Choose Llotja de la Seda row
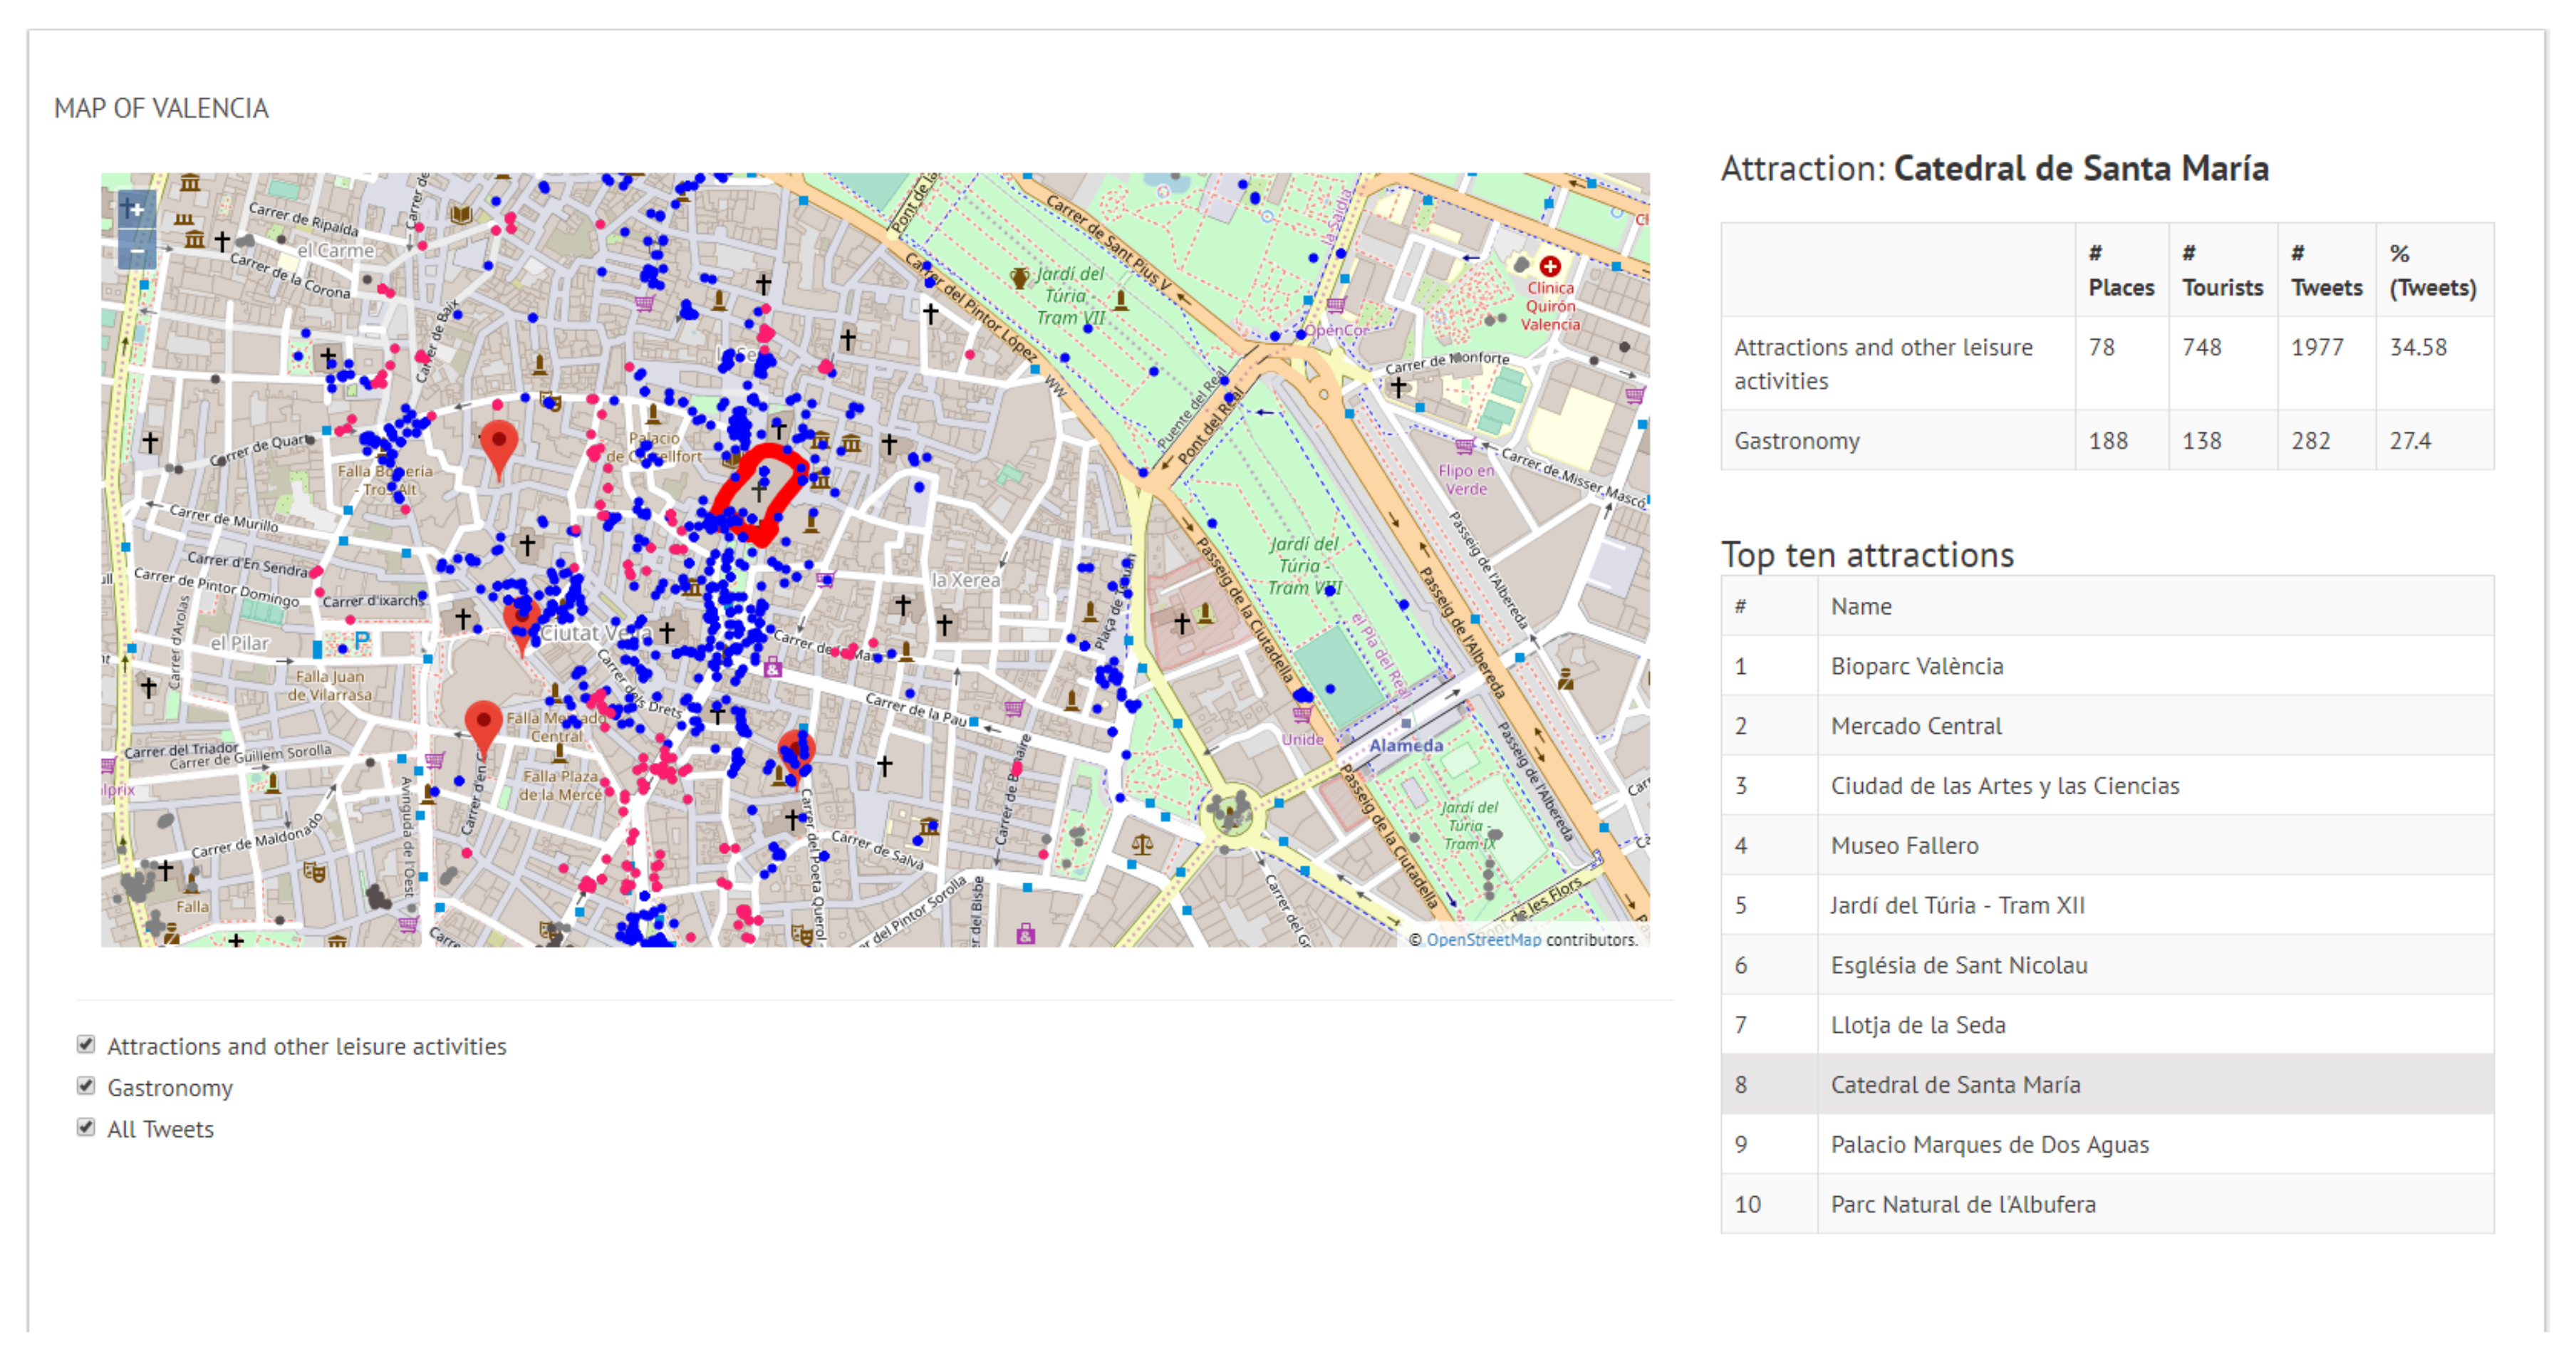The image size is (2576, 1362). (x=1917, y=1025)
